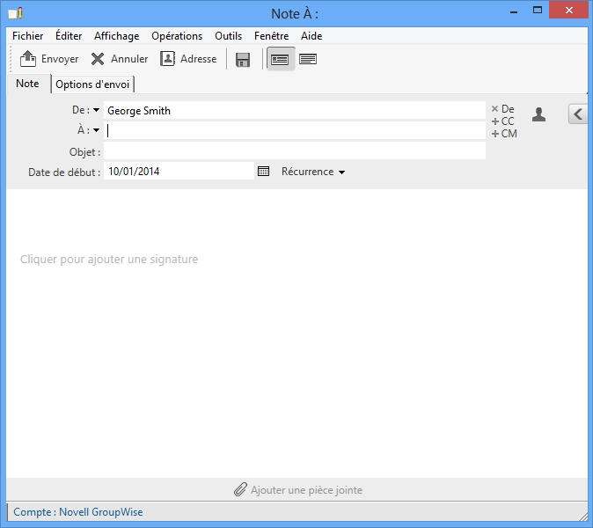Click to add a signature
This screenshot has height=528, width=593.
click(x=109, y=259)
